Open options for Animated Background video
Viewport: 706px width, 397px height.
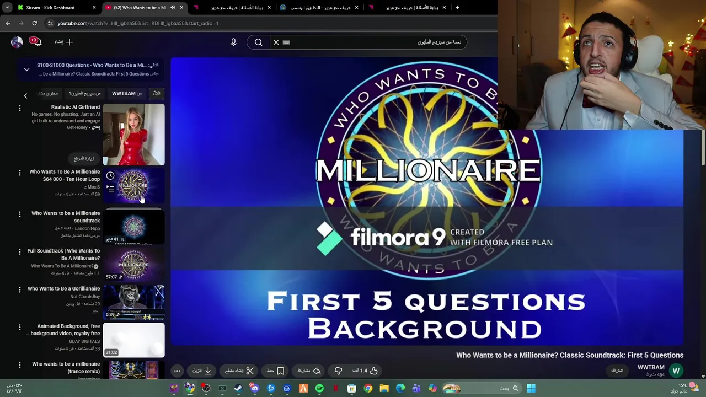pos(20,328)
